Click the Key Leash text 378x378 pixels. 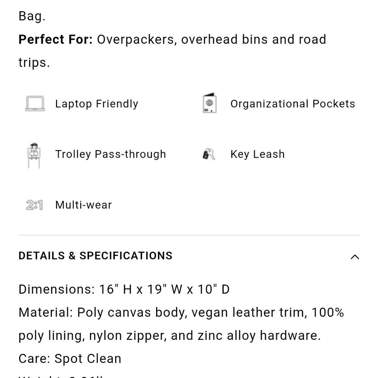point(257,154)
